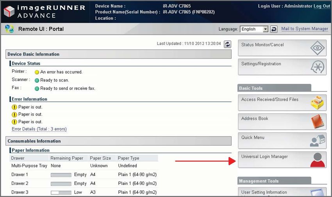Click 'An error has occurred.' status text
The height and width of the screenshot is (197, 332).
point(61,72)
